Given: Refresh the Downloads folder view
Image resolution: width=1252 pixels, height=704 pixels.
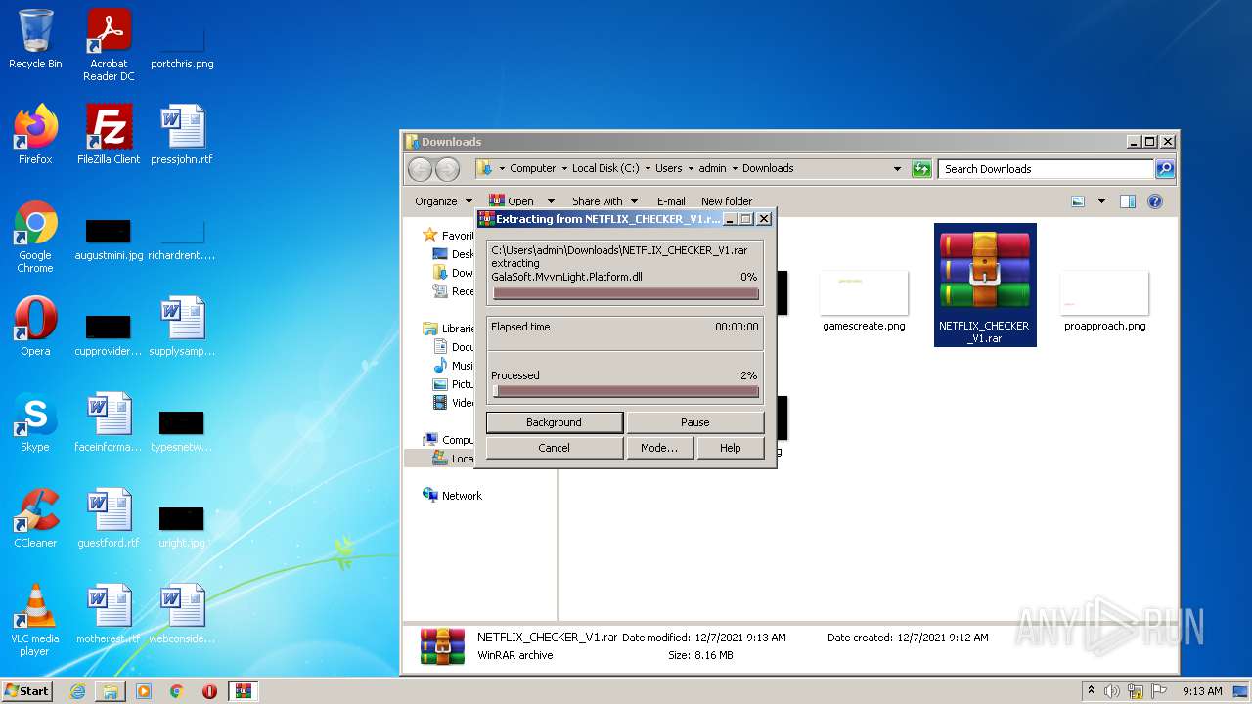Looking at the screenshot, I should click(x=921, y=169).
